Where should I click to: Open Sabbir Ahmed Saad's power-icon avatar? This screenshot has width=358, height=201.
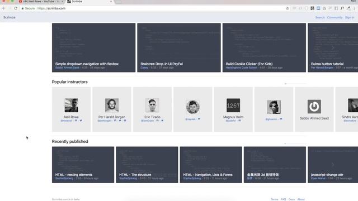314,107
